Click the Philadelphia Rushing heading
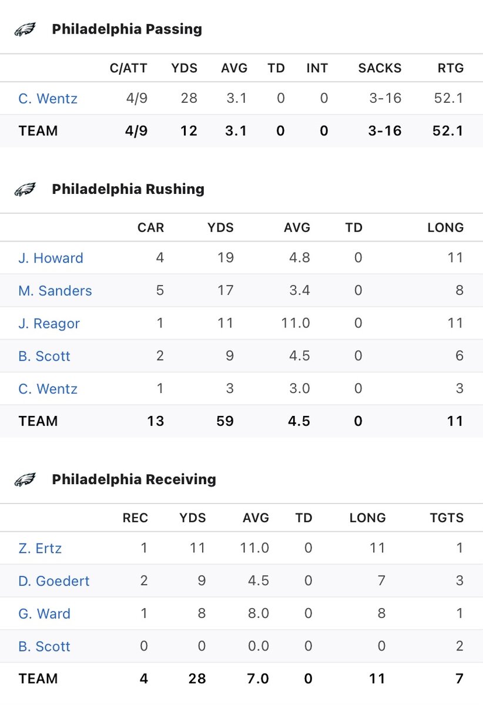Screen dimensions: 483x705 click(128, 189)
